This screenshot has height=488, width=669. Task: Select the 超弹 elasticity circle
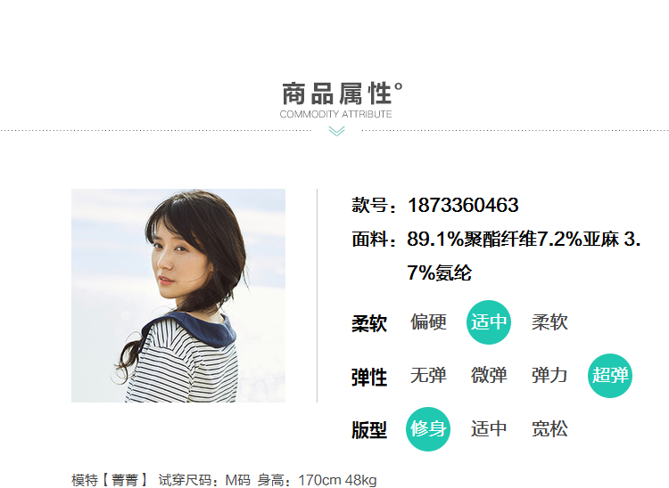(610, 376)
